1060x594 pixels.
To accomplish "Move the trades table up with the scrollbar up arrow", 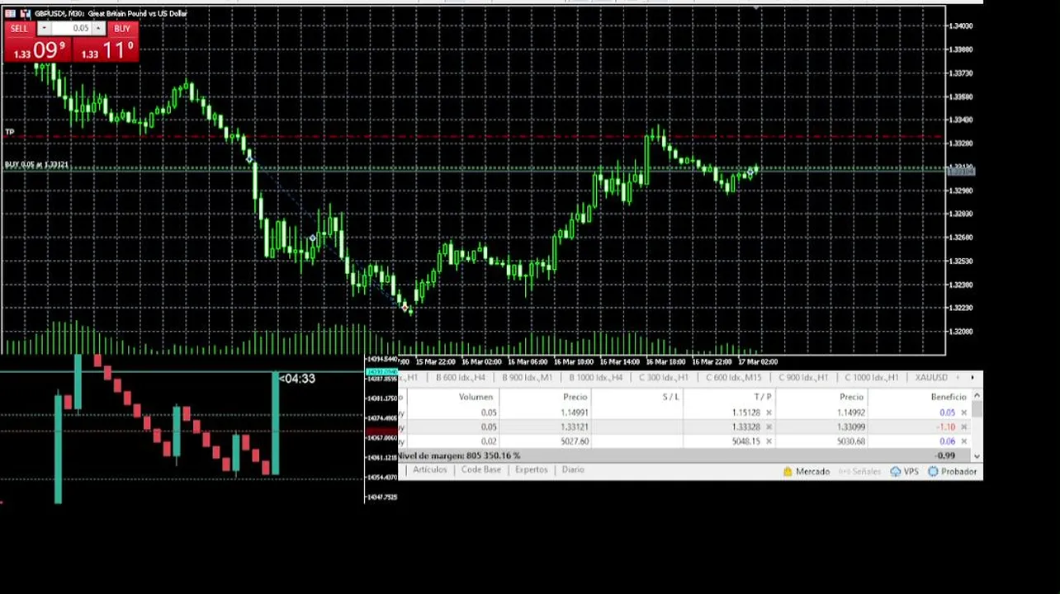I will click(977, 397).
